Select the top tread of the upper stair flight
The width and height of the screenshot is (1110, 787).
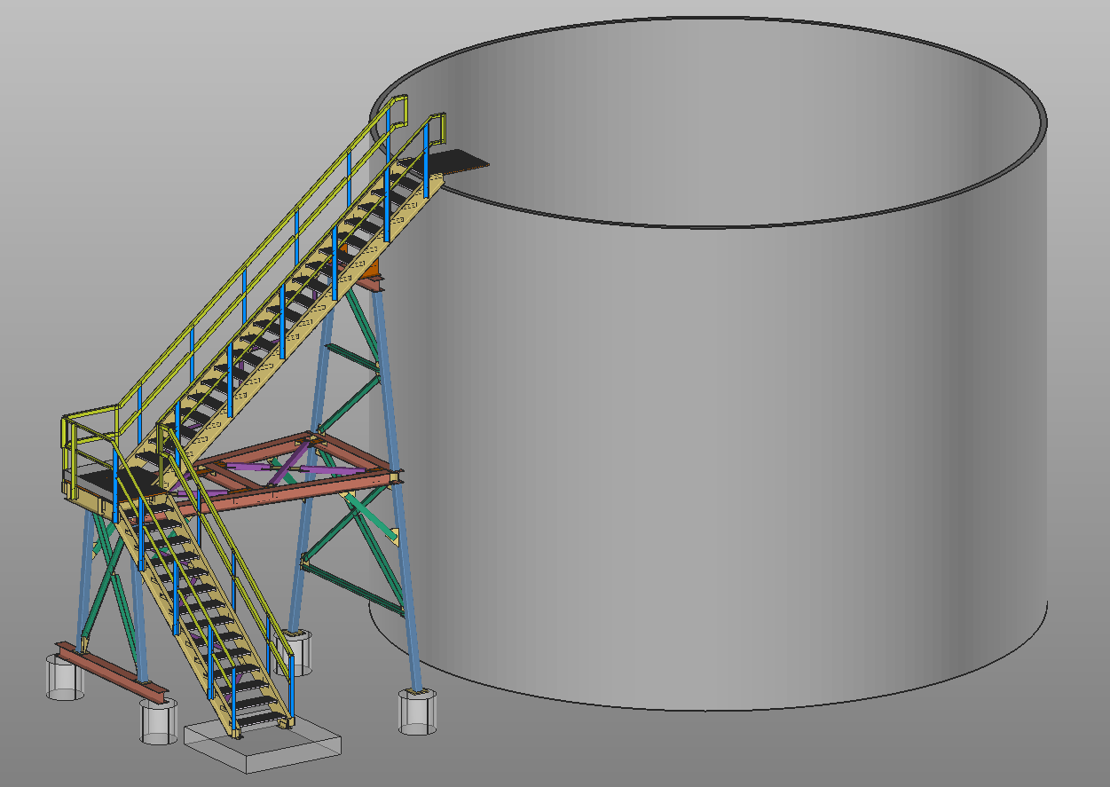406,178
